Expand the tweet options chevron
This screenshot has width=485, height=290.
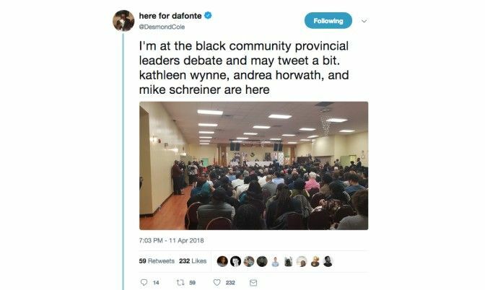364,21
